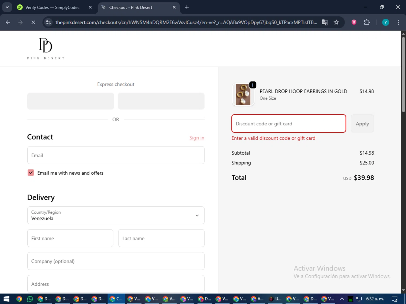
Task: Click the second express checkout button
Action: click(x=161, y=101)
